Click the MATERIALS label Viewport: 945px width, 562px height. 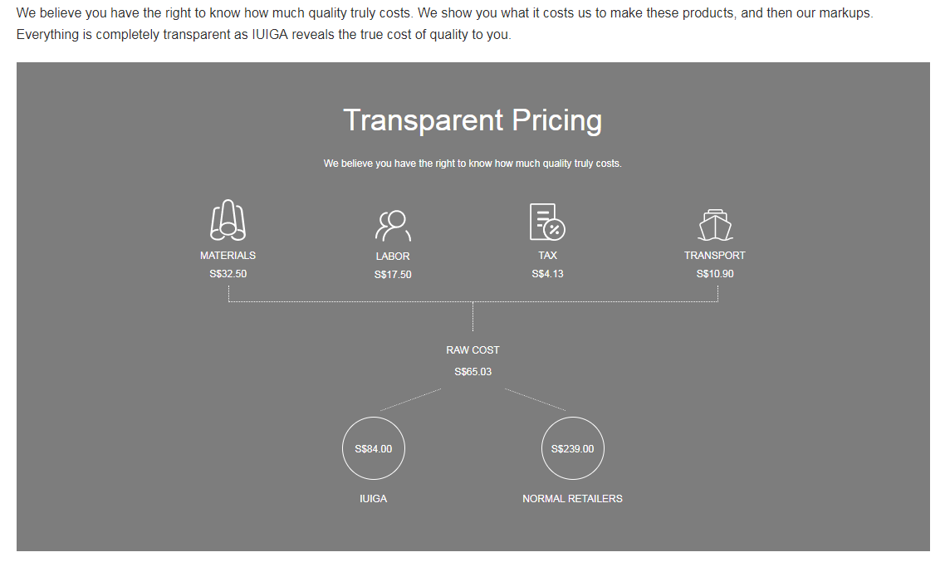[228, 256]
